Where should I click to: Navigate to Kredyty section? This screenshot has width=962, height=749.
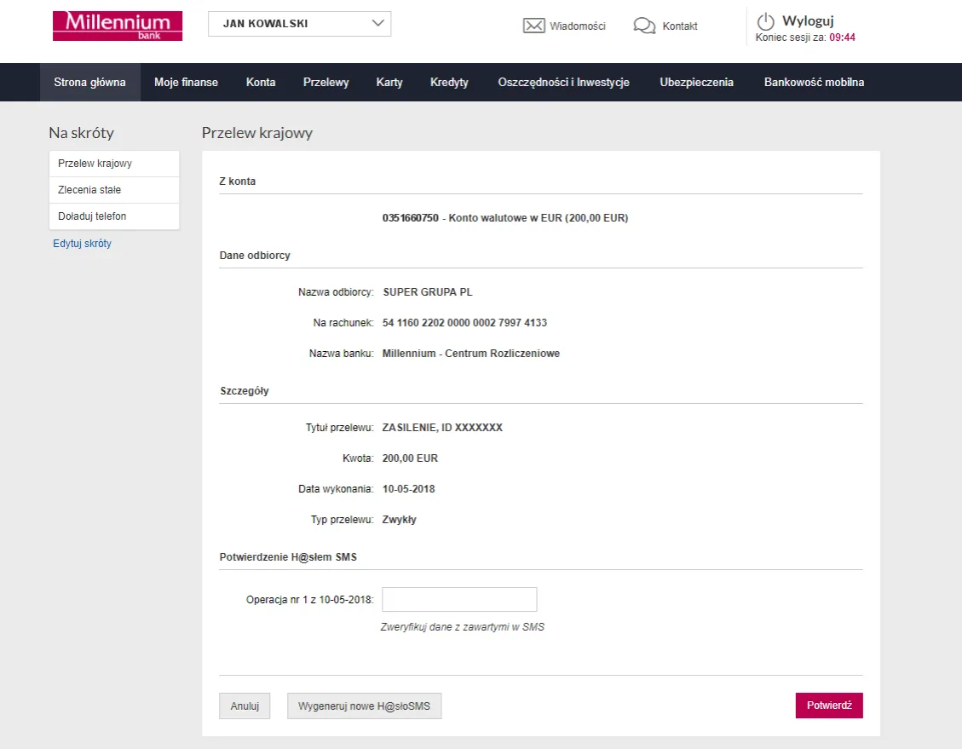coord(449,83)
